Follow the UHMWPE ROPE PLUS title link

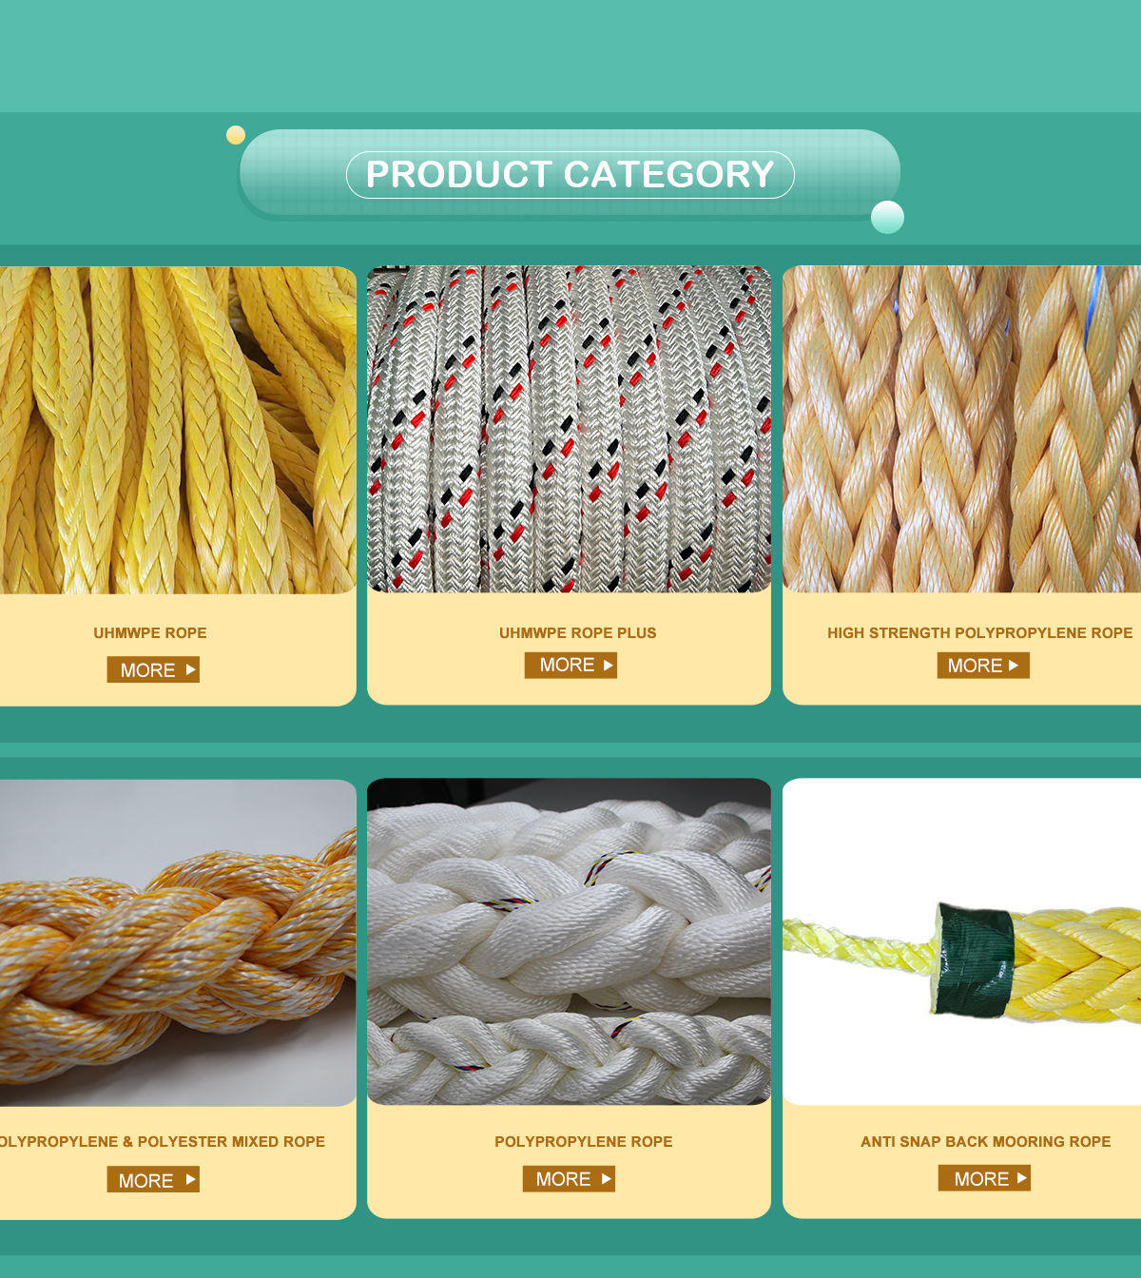(x=578, y=632)
